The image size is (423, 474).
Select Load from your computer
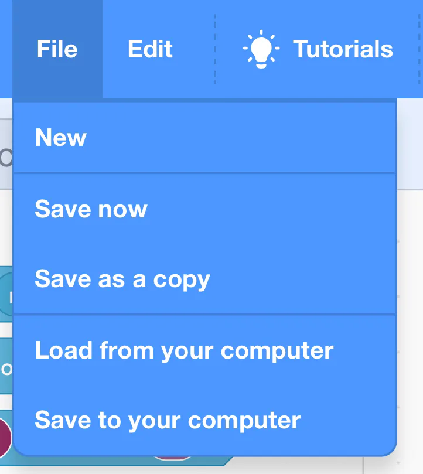pos(184,350)
